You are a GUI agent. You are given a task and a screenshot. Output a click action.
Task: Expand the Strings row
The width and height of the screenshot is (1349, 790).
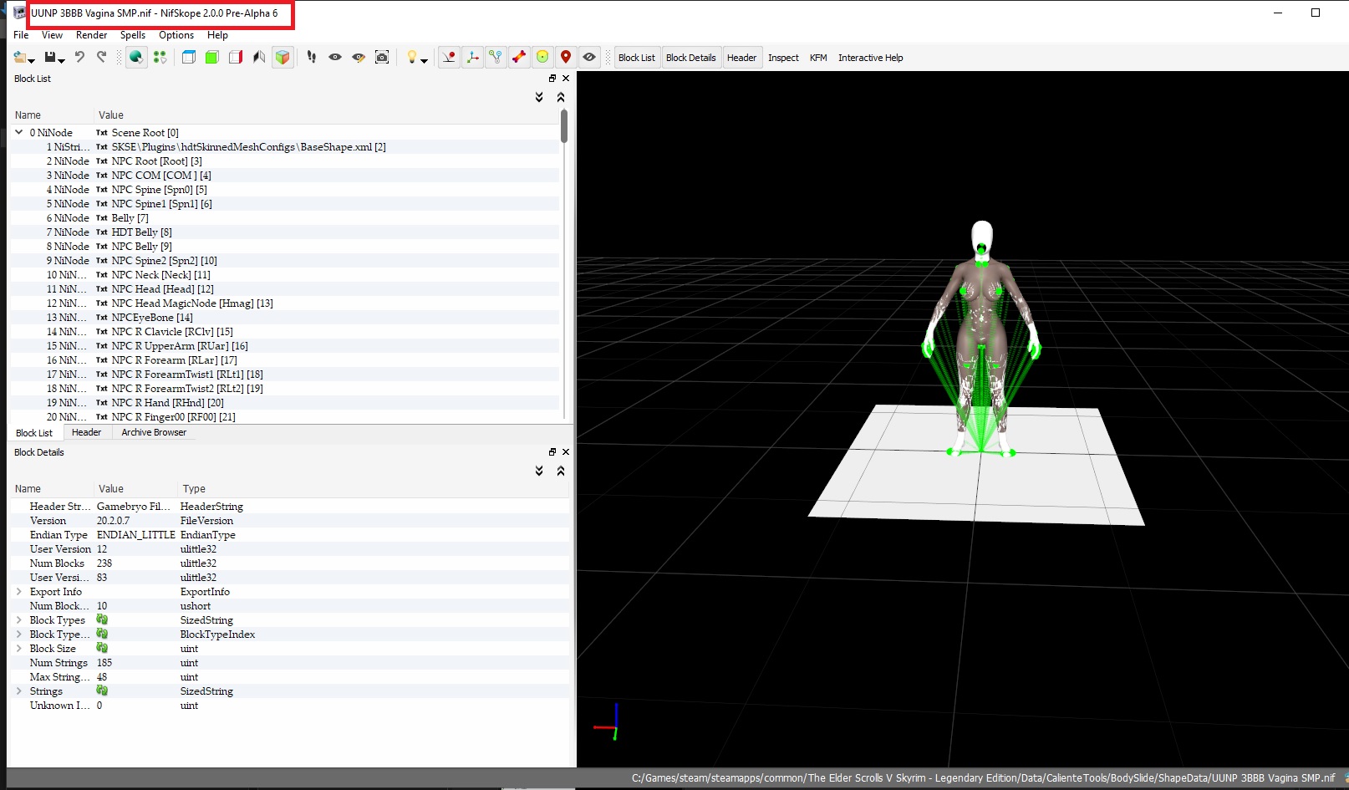coord(19,691)
